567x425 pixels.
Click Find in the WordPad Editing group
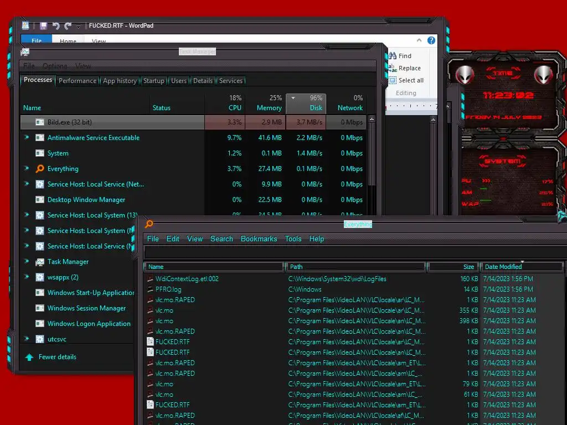[400, 56]
